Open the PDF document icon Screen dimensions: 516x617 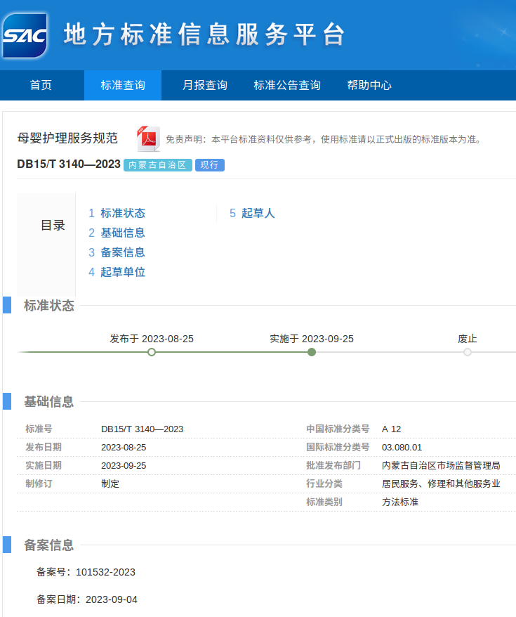(148, 138)
